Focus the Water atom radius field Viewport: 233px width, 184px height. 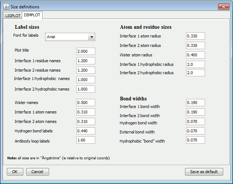coord(196,55)
